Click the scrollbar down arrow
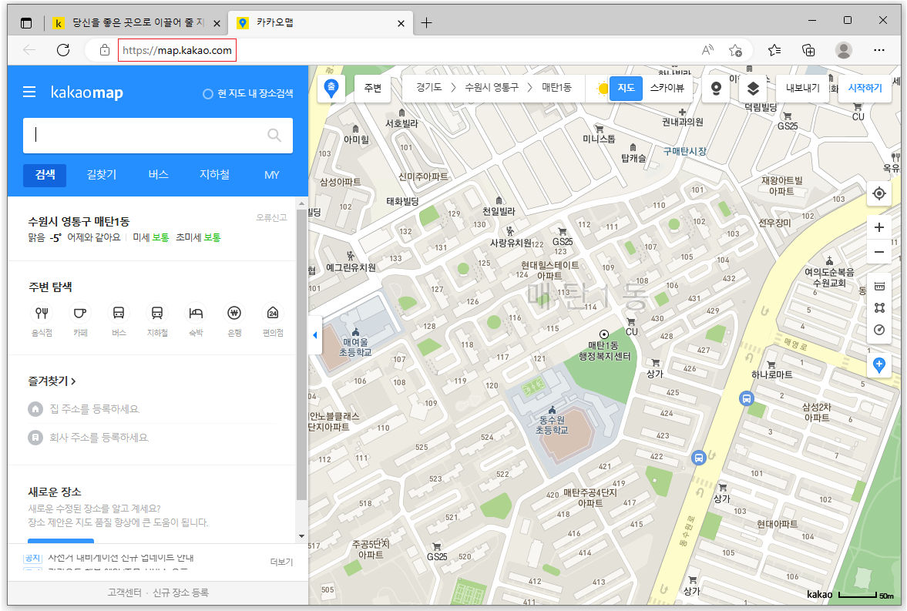 tap(301, 536)
